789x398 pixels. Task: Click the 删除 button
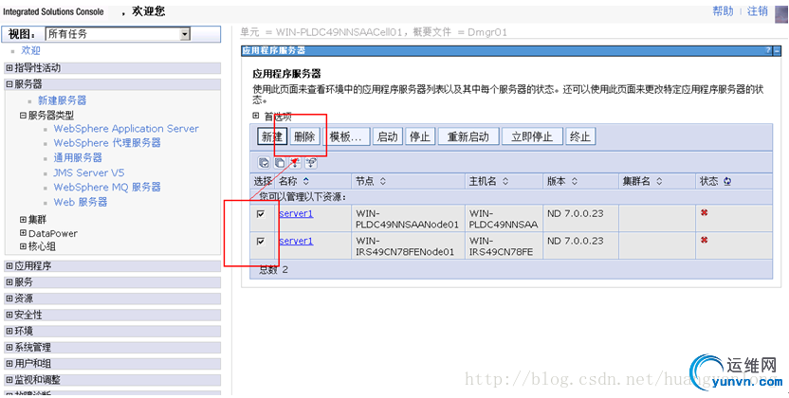[x=304, y=136]
